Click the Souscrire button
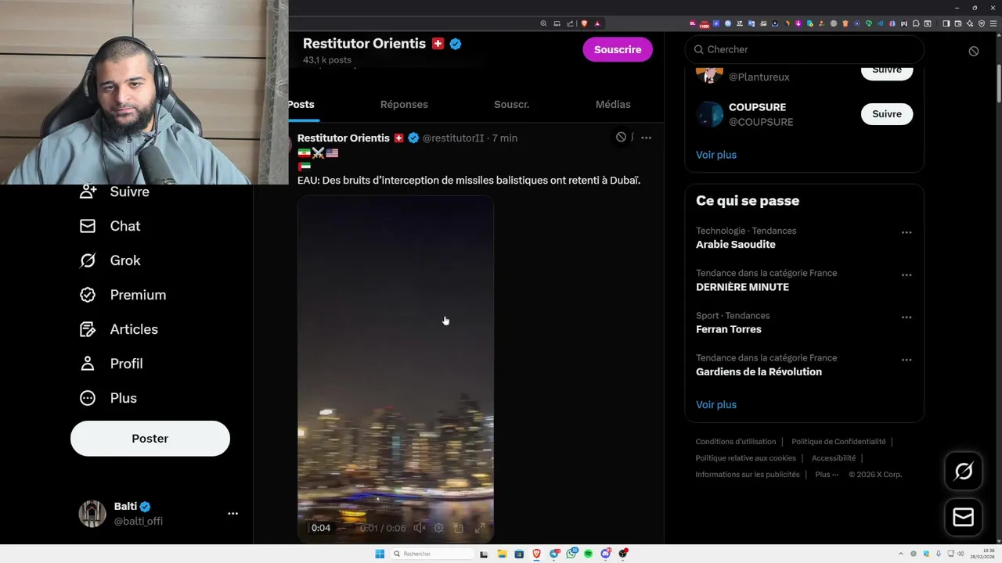Viewport: 1002px width, 563px height. click(618, 49)
